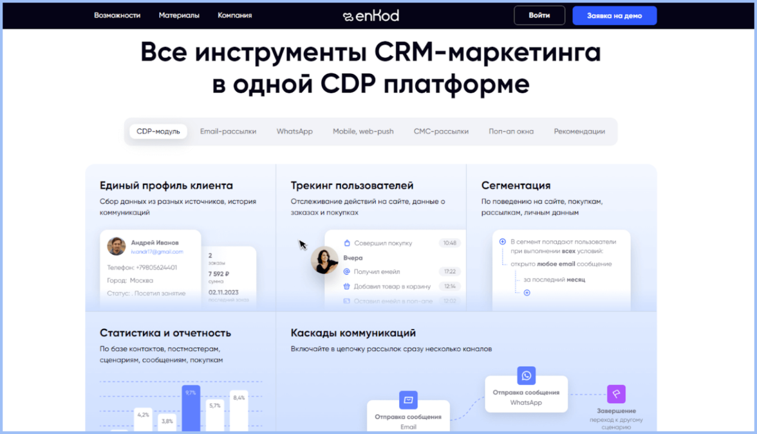This screenshot has width=757, height=434.
Task: Click plus icon beside В сегмент попадают
Action: point(503,242)
